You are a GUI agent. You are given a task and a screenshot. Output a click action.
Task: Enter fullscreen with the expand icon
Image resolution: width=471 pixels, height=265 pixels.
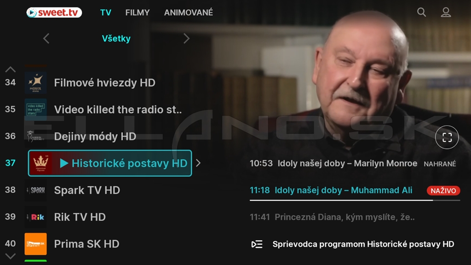(447, 137)
